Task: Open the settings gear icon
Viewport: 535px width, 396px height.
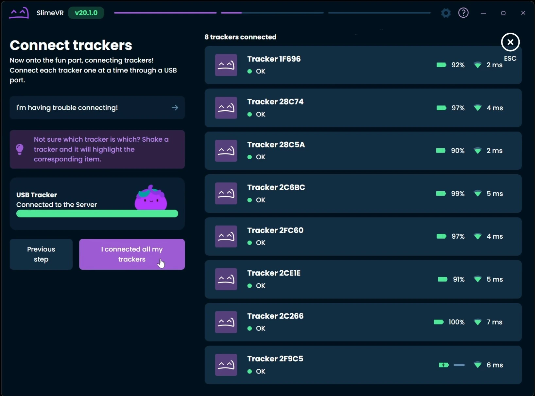Action: point(446,13)
